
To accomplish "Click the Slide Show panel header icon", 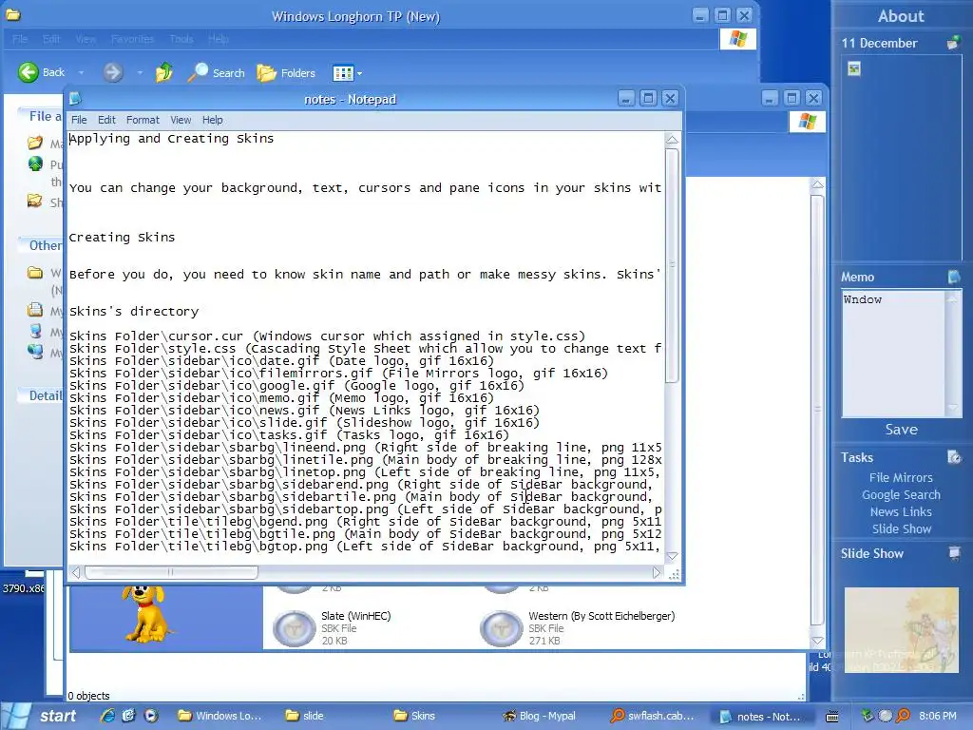I will [x=954, y=552].
